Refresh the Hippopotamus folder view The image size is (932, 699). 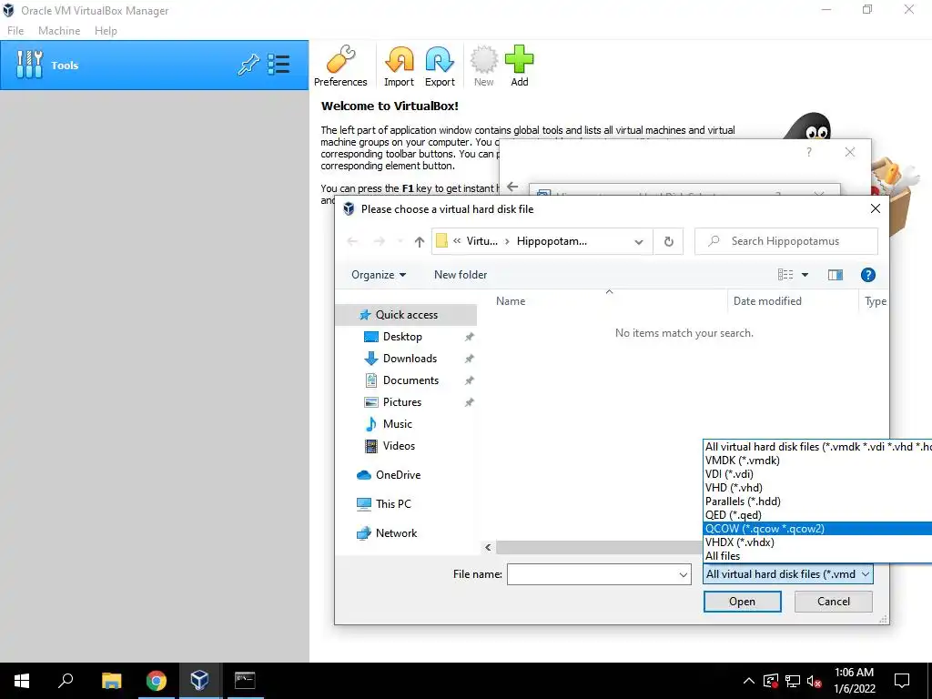668,241
